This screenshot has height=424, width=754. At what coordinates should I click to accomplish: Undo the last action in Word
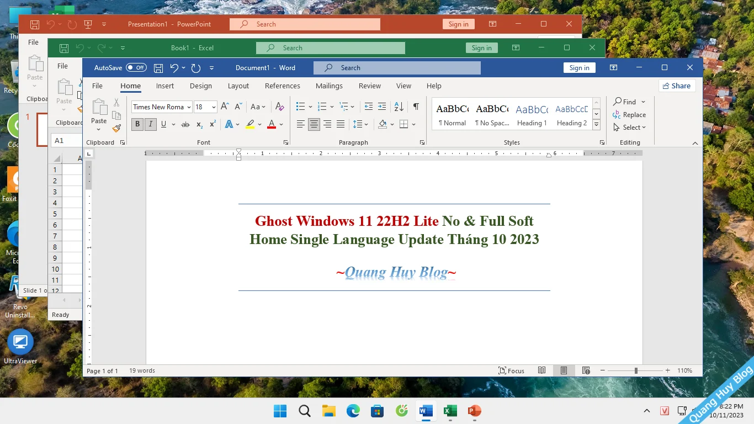(174, 68)
